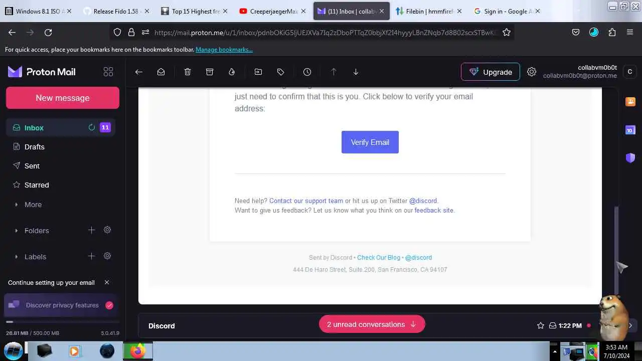Jump to 2 unread conversations
This screenshot has height=361, width=642.
[x=372, y=324]
